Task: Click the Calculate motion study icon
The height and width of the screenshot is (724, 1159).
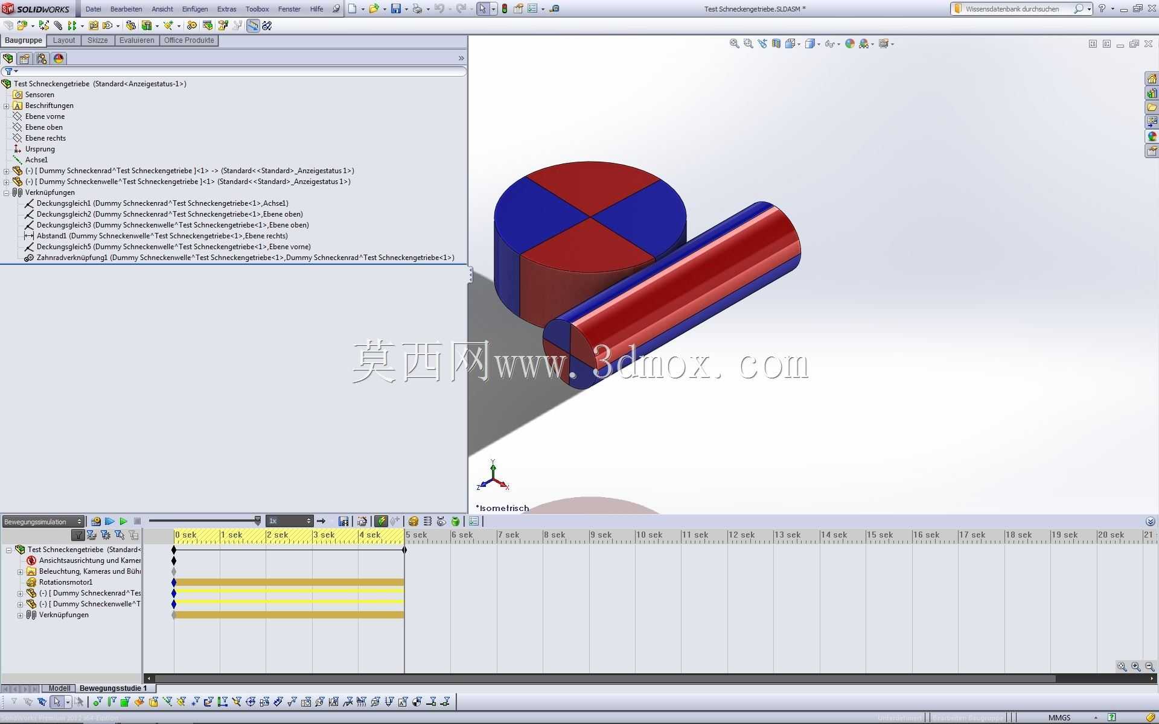Action: pyautogui.click(x=95, y=521)
